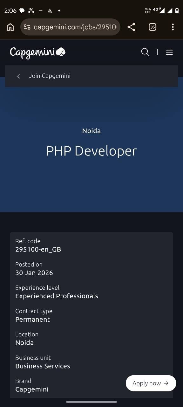Screen dimensions: 183x407
Task: Tap the missed call notification icon
Action: coord(31,10)
